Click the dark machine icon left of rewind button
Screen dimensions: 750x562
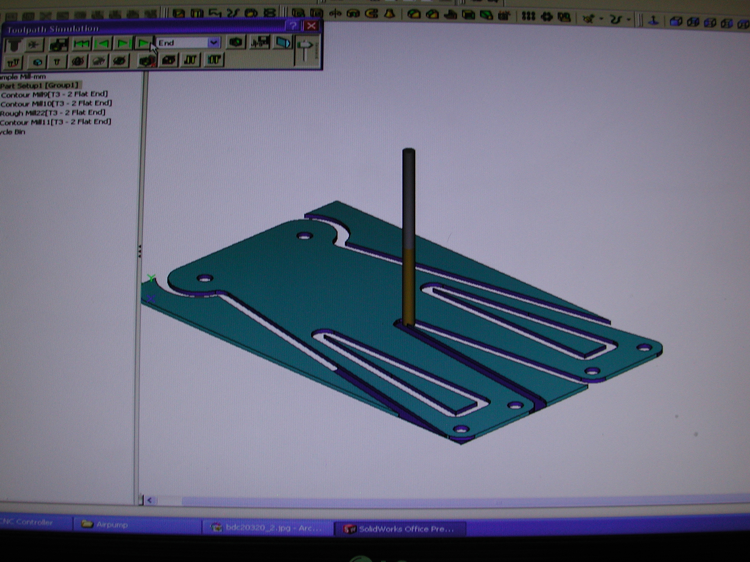59,45
